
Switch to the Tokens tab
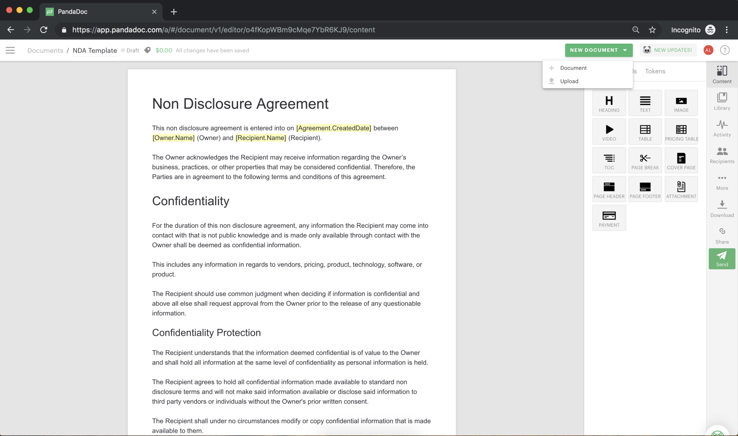[655, 71]
